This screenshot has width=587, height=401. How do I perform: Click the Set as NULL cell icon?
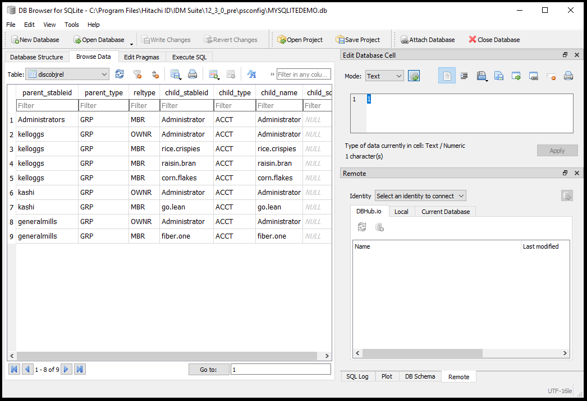tap(551, 76)
